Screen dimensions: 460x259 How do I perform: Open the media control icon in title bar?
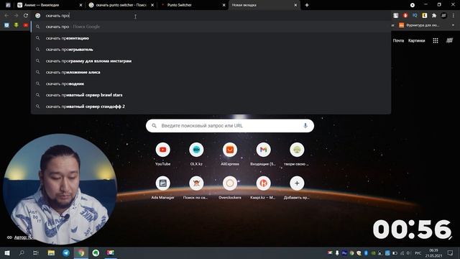[x=413, y=5]
